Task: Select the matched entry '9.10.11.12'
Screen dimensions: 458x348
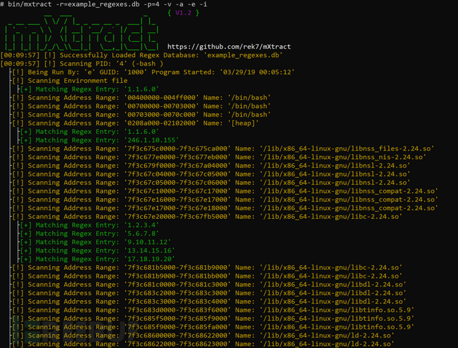Action: click(147, 242)
